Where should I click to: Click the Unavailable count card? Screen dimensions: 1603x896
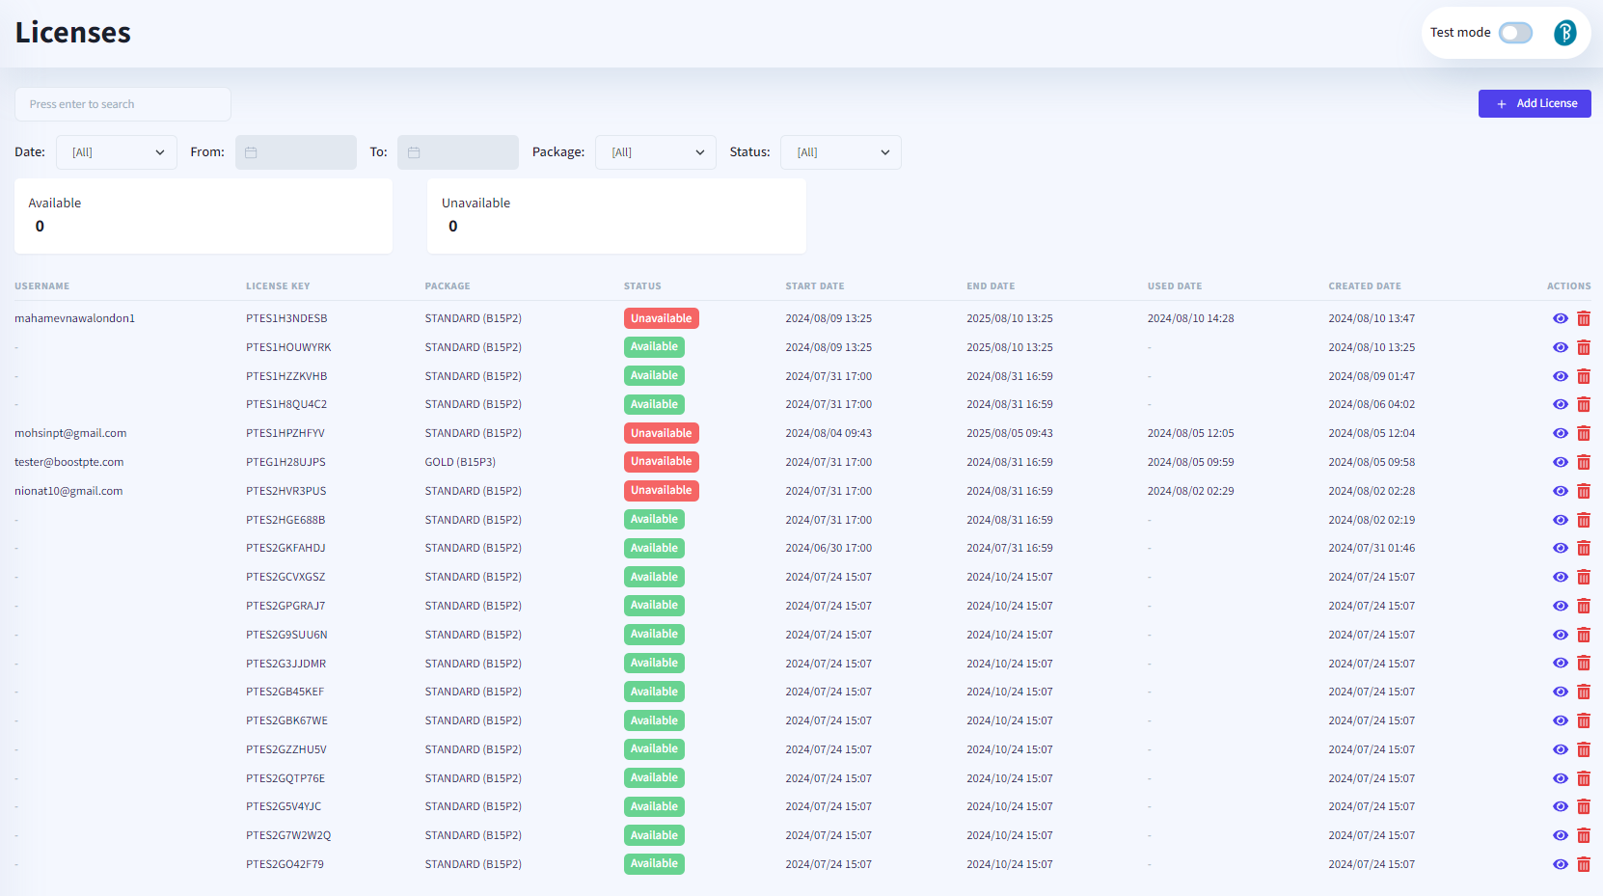[616, 216]
